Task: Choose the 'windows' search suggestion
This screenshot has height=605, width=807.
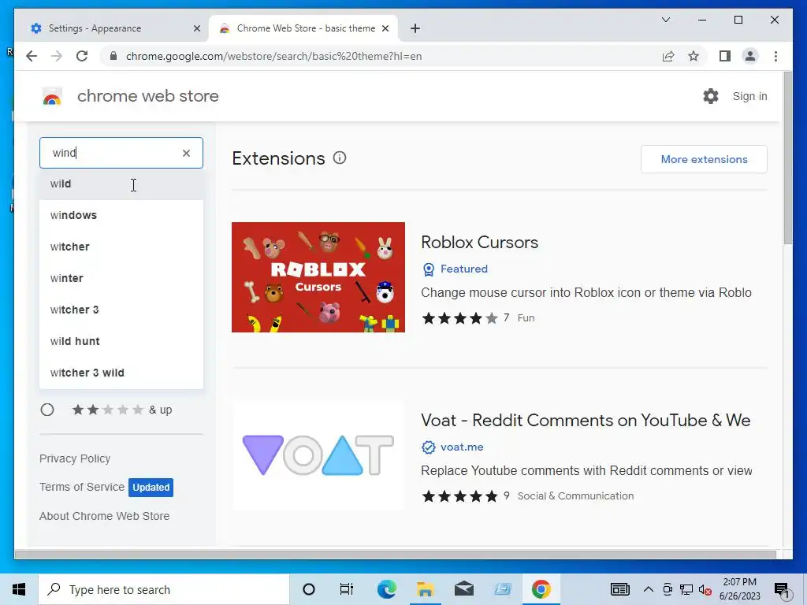Action: click(x=121, y=215)
